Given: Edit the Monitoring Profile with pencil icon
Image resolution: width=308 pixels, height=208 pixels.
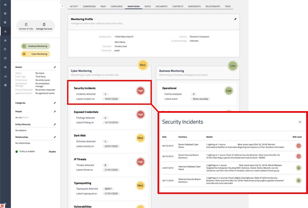Looking at the screenshot, I should [235, 19].
